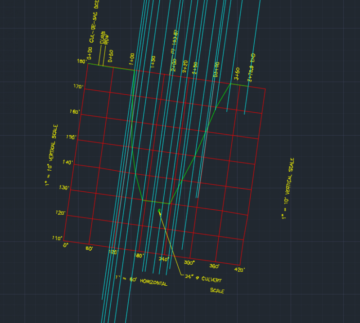Image resolution: width=360 pixels, height=323 pixels.
Task: Click the 24" ø CULVERT annotation
Action: pyautogui.click(x=202, y=278)
